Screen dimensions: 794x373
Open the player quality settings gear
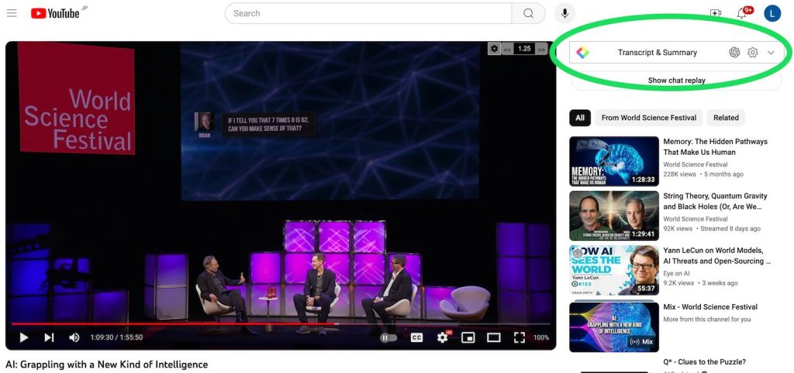(x=443, y=337)
